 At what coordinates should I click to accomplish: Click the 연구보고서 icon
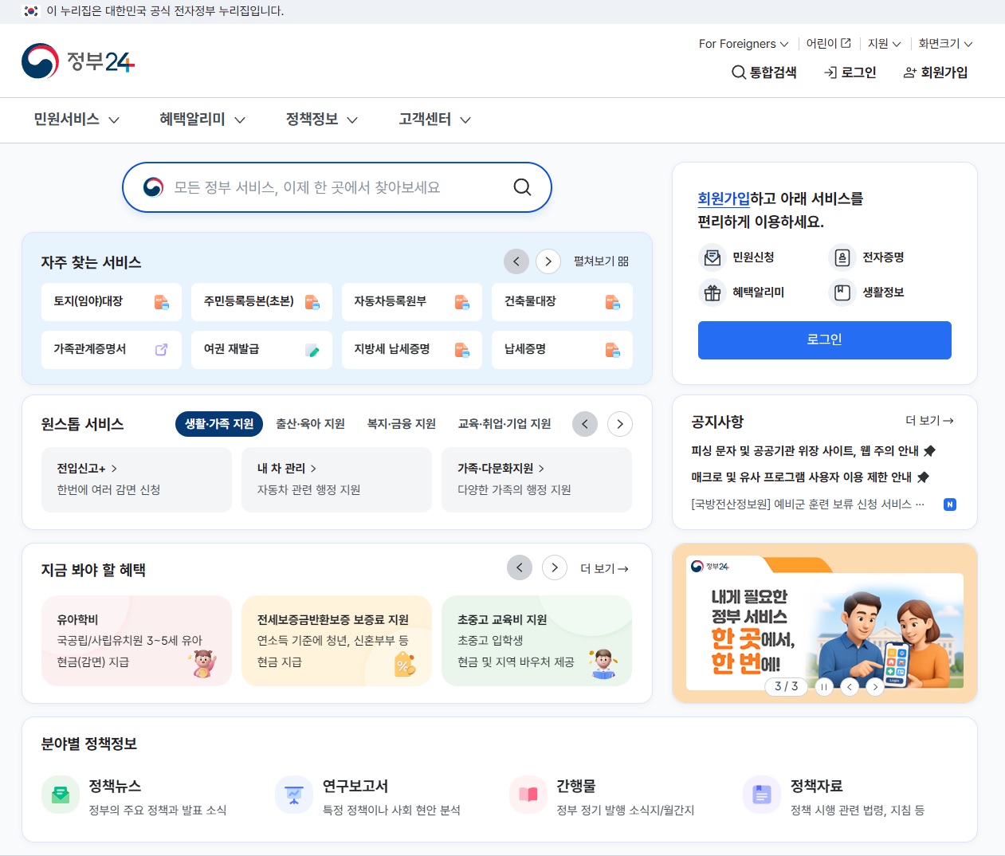click(x=294, y=795)
